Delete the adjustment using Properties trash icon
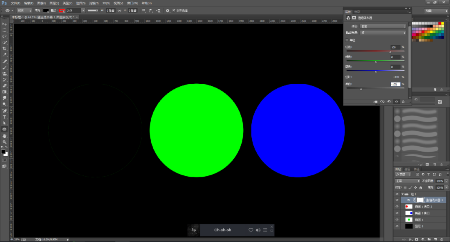450x242 pixels. tap(403, 102)
